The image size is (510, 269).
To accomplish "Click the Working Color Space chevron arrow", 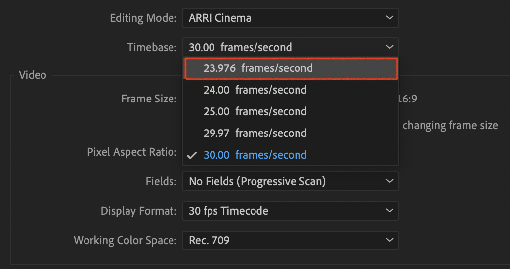I will [x=390, y=241].
